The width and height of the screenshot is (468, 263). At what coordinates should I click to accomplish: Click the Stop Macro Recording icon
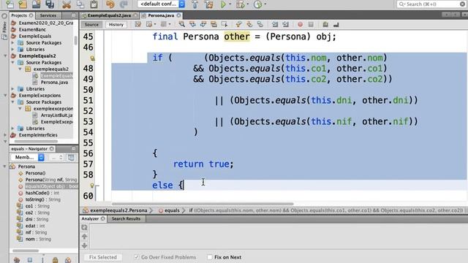tap(311, 24)
